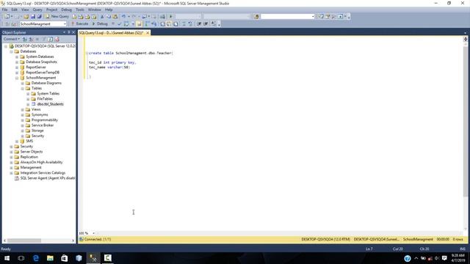This screenshot has width=470, height=264.
Task: Select the dbo.tbl_Students table
Action: click(50, 104)
